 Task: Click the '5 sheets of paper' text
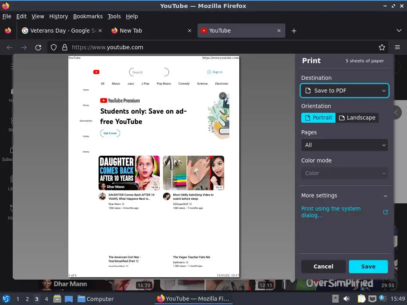(365, 61)
